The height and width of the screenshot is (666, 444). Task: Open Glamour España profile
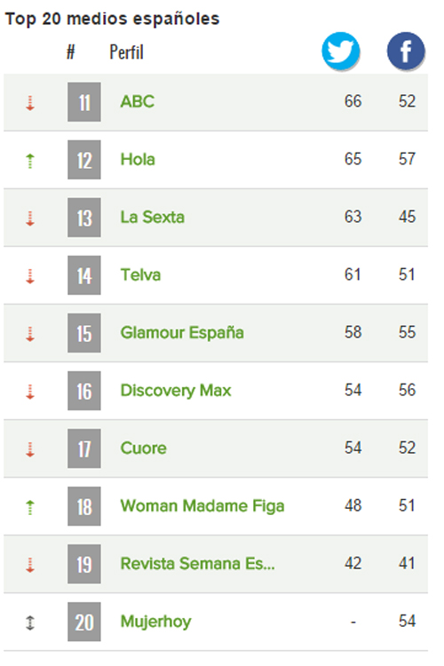click(x=182, y=333)
